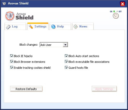Toggle Enable tracking cookies shield checkbox
128x110 pixels.
click(x=12, y=67)
